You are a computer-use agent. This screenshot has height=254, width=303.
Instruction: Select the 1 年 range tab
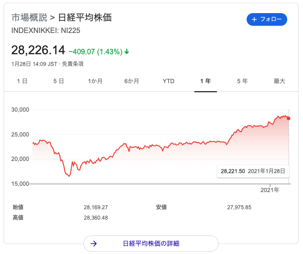coord(206,81)
